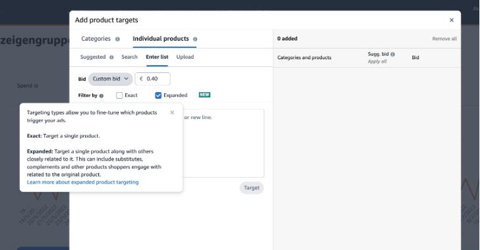The image size is (480, 250).
Task: Click the Filter by info icon
Action: 102,95
